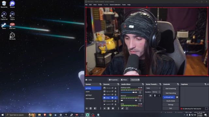This screenshot has width=209, height=117.
Task: Toggle visibility of Display source row
Action: tap(112, 101)
